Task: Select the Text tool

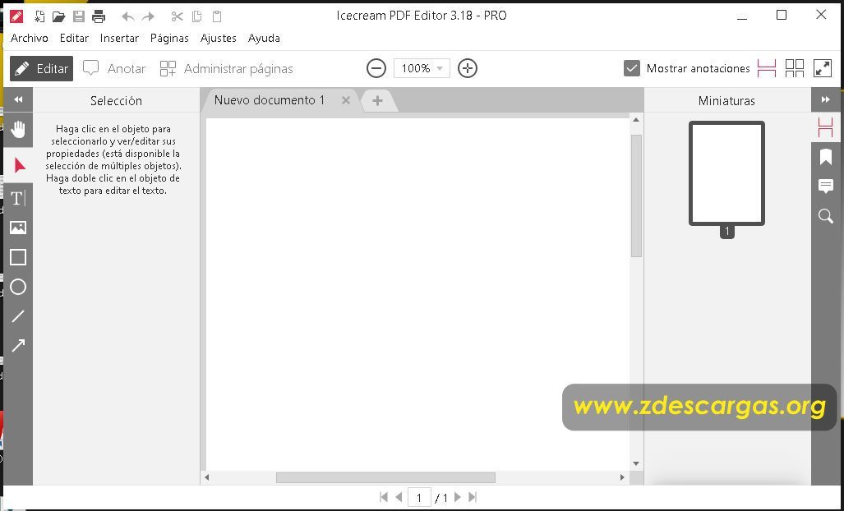Action: (18, 198)
